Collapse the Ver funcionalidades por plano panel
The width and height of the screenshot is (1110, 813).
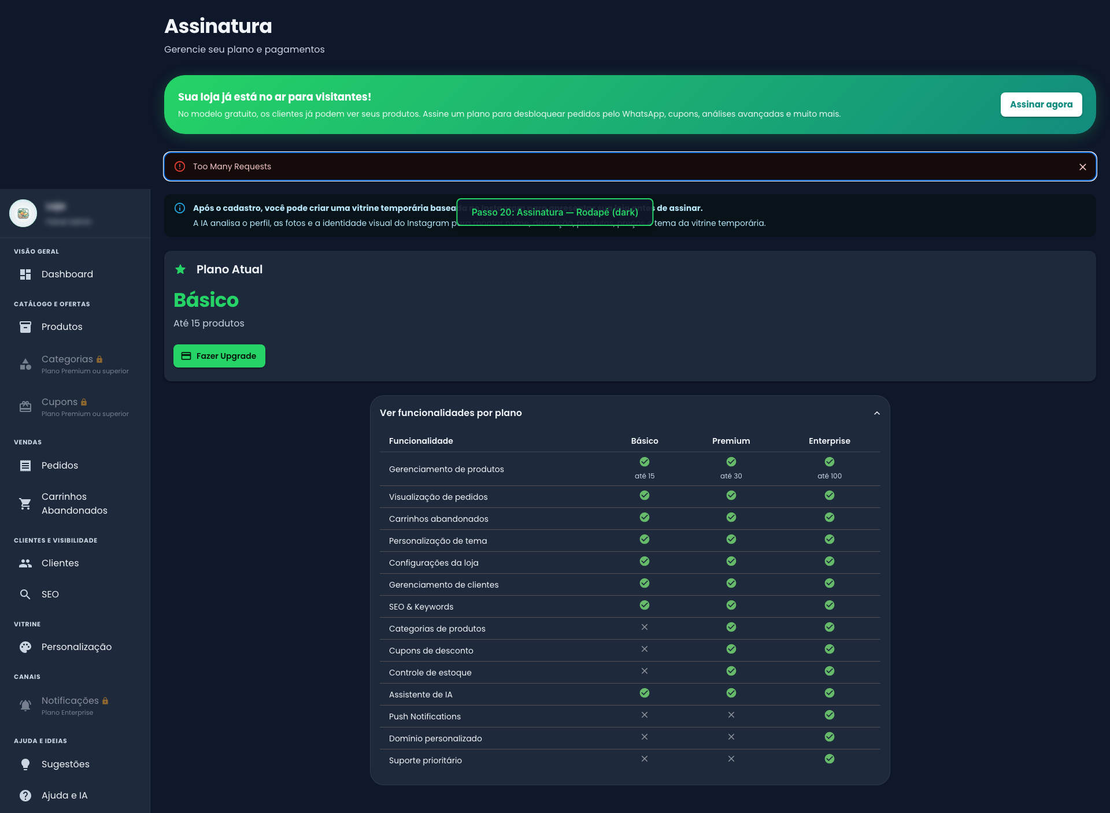coord(877,413)
